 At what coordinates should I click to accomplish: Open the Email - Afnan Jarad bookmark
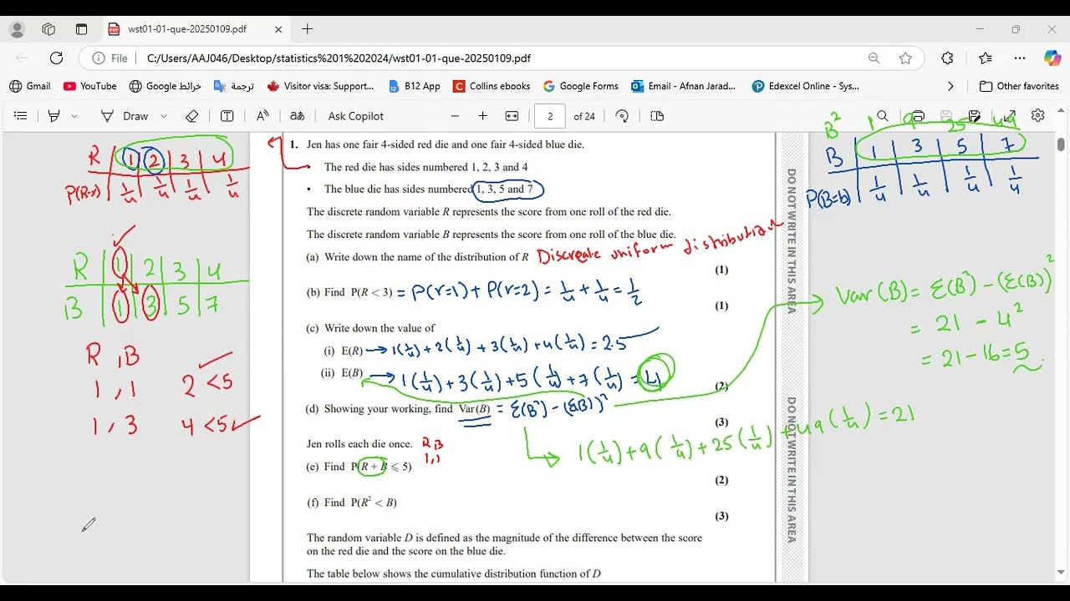(684, 86)
